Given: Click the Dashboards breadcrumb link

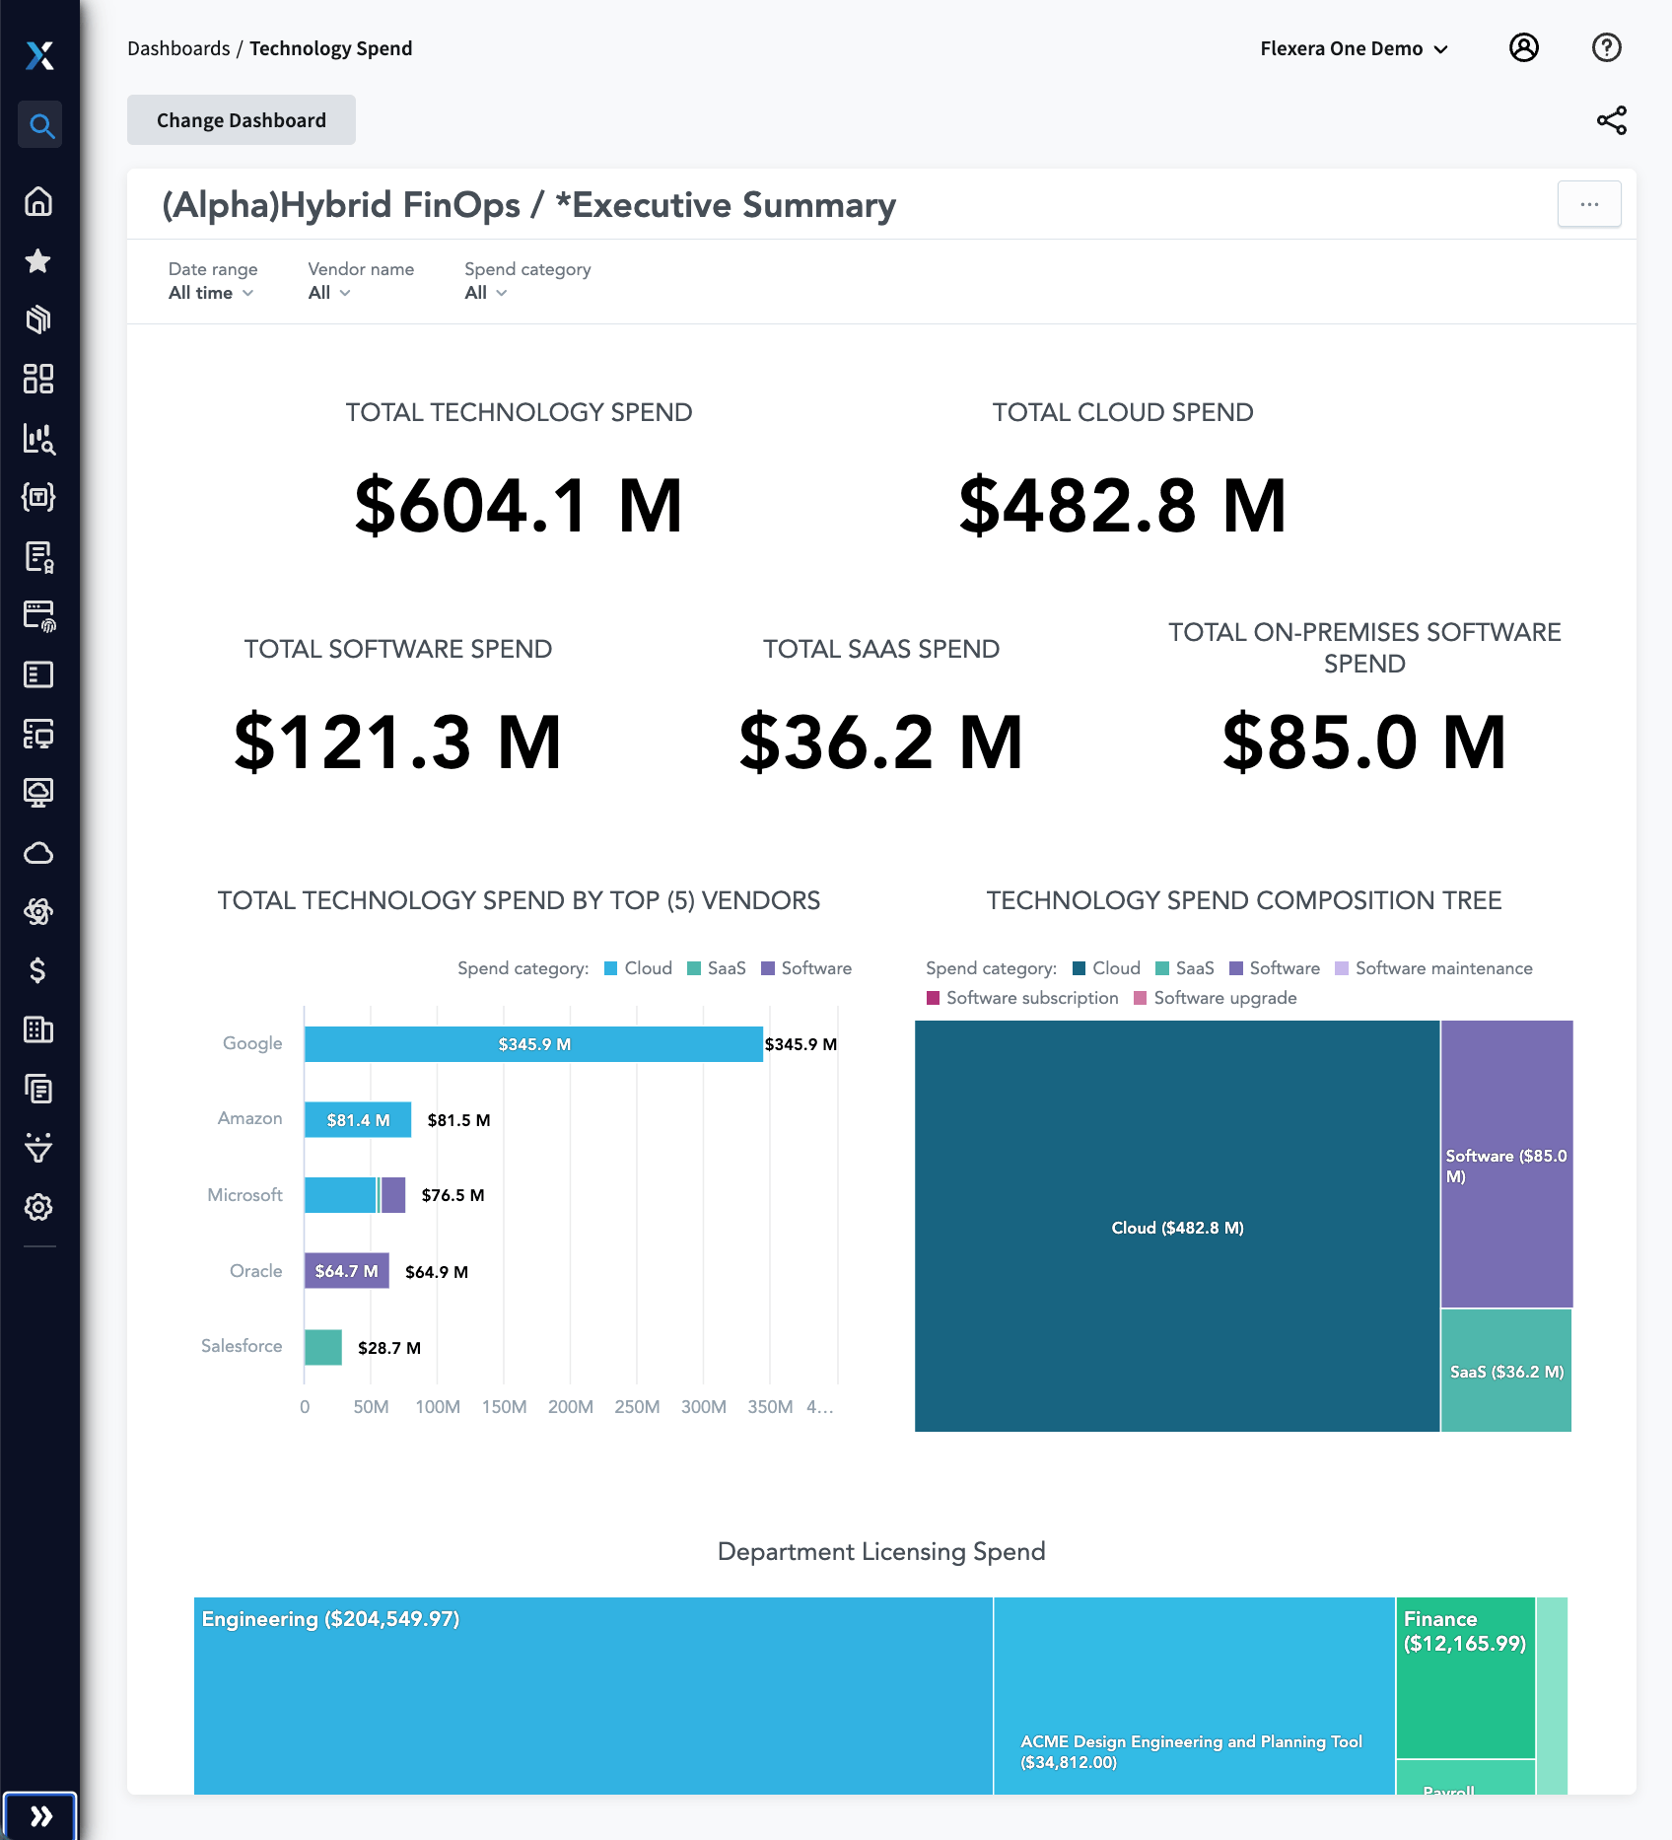Looking at the screenshot, I should [x=178, y=48].
